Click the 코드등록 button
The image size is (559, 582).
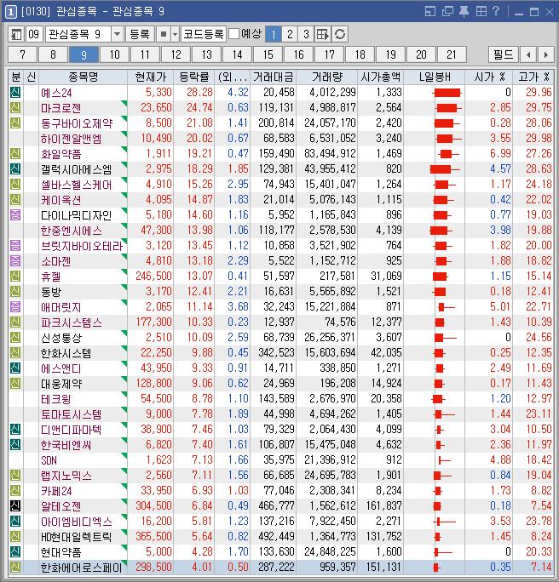point(204,35)
